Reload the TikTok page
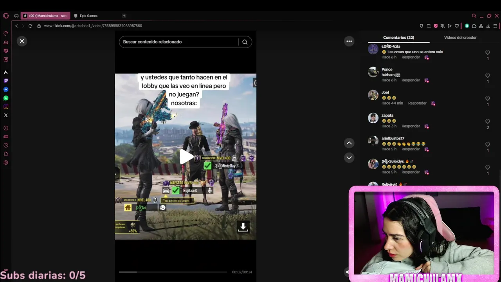Viewport: 501px width, 282px height. pos(30,26)
